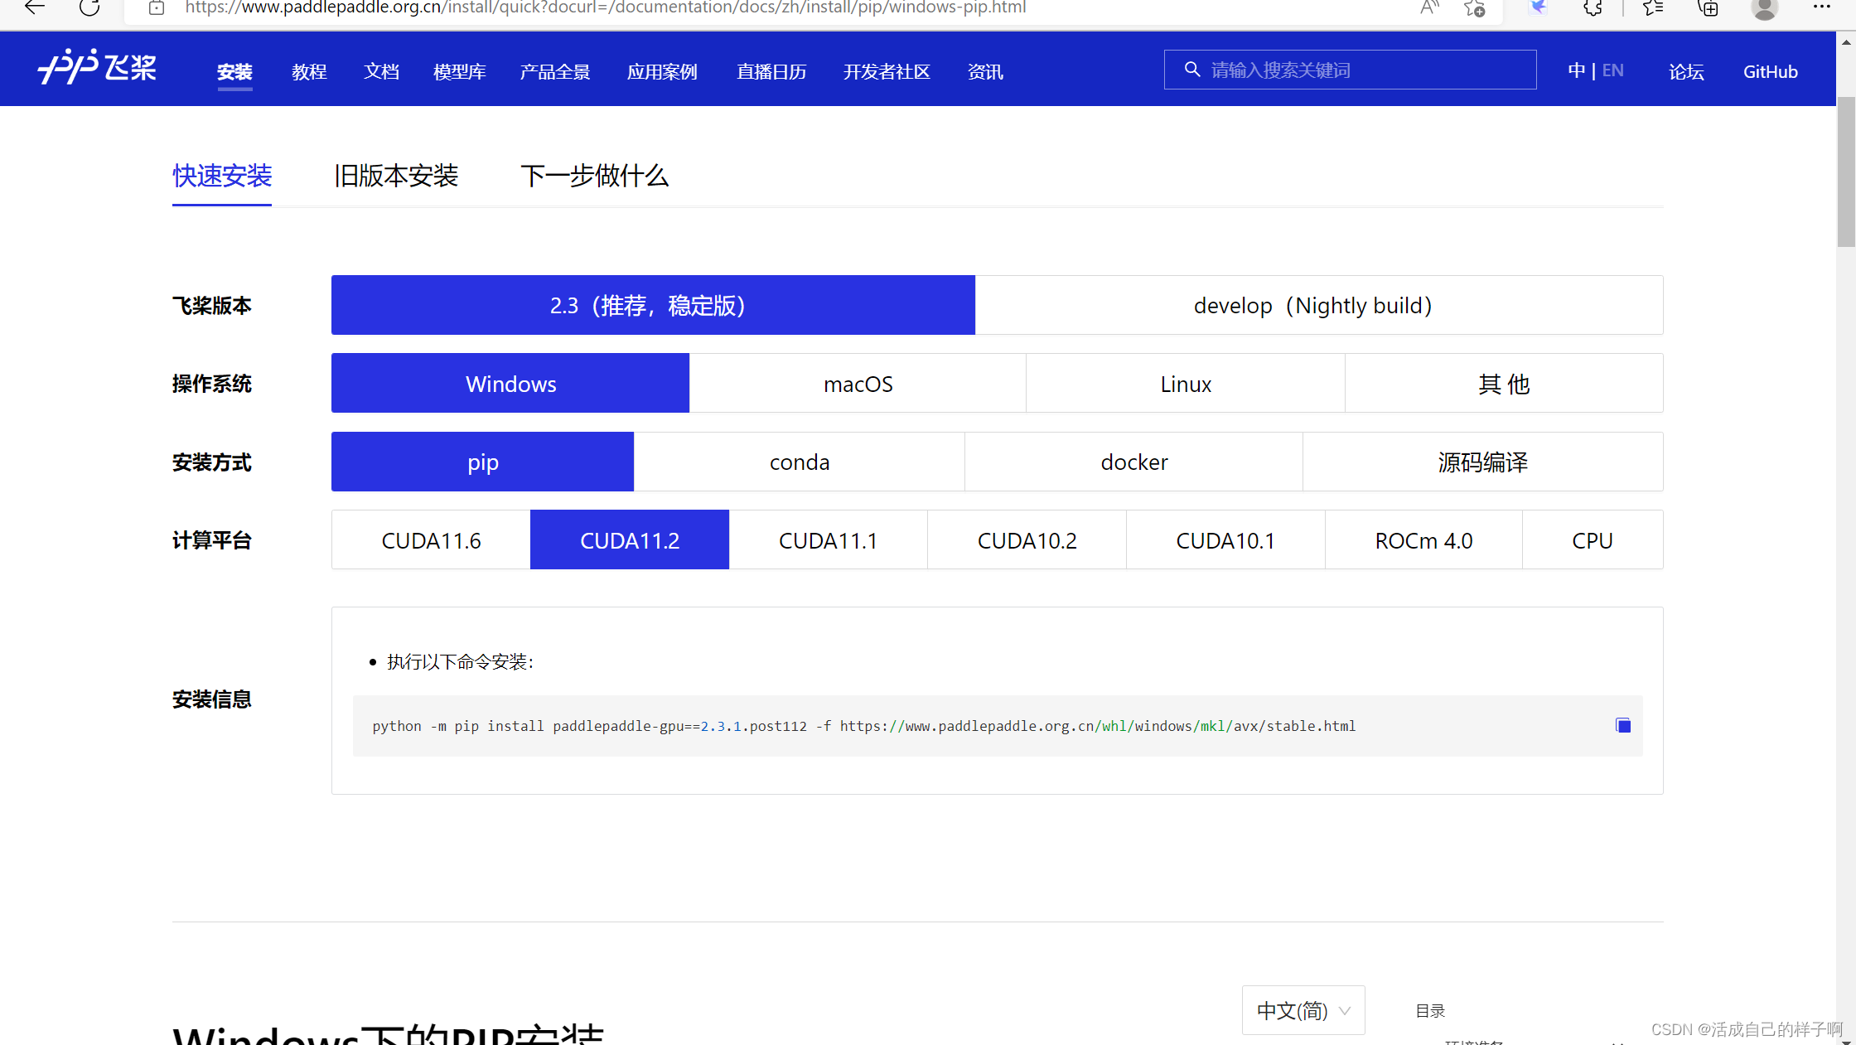This screenshot has width=1856, height=1045.
Task: Click the user profile avatar
Action: coord(1764,8)
